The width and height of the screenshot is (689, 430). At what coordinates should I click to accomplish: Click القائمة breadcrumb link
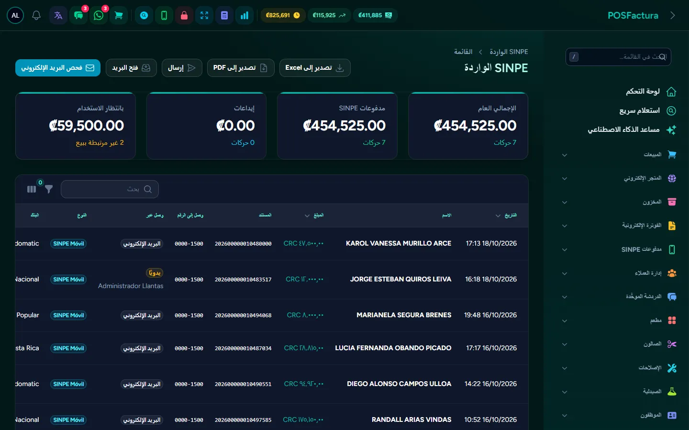[463, 52]
